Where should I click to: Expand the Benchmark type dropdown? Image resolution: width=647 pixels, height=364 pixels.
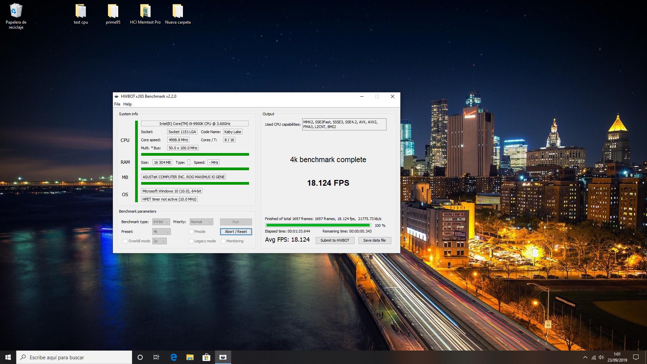(x=161, y=222)
